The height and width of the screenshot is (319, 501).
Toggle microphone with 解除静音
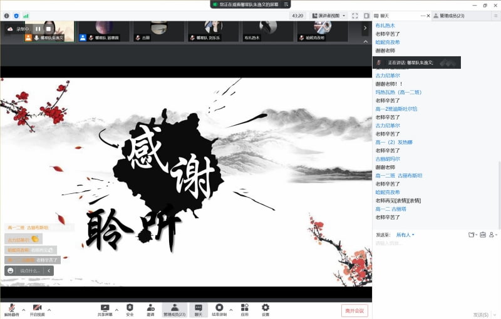coord(11,308)
